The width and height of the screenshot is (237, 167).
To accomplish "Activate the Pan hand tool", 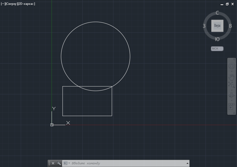I will 231,77.
